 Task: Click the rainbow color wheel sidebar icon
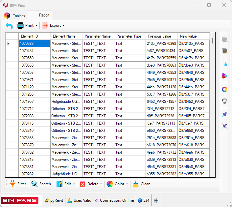pos(225,89)
